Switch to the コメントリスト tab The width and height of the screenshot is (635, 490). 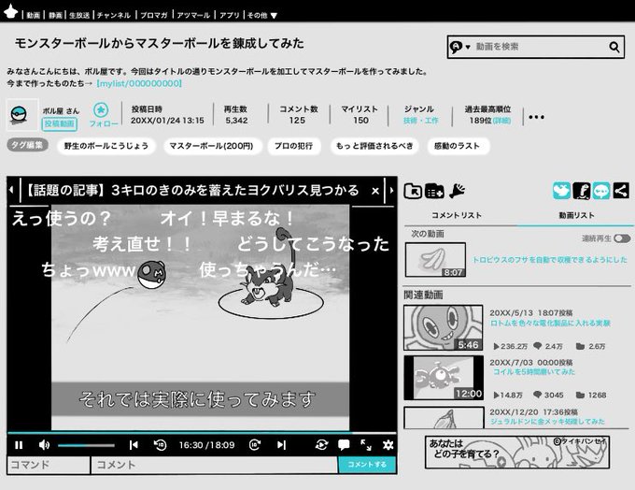pos(457,215)
